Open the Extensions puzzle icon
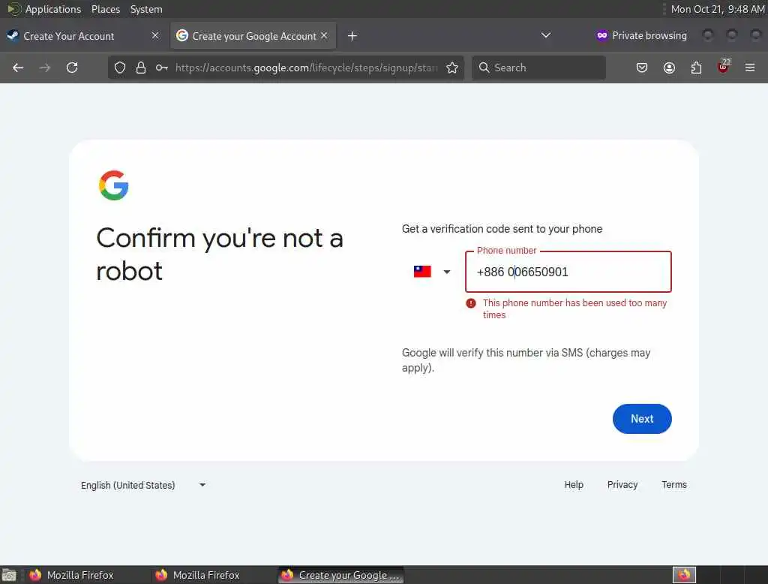The height and width of the screenshot is (584, 768). [696, 68]
